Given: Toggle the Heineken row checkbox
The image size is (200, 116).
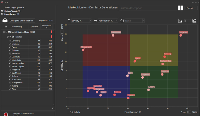Looking at the screenshot, I should [10, 53].
